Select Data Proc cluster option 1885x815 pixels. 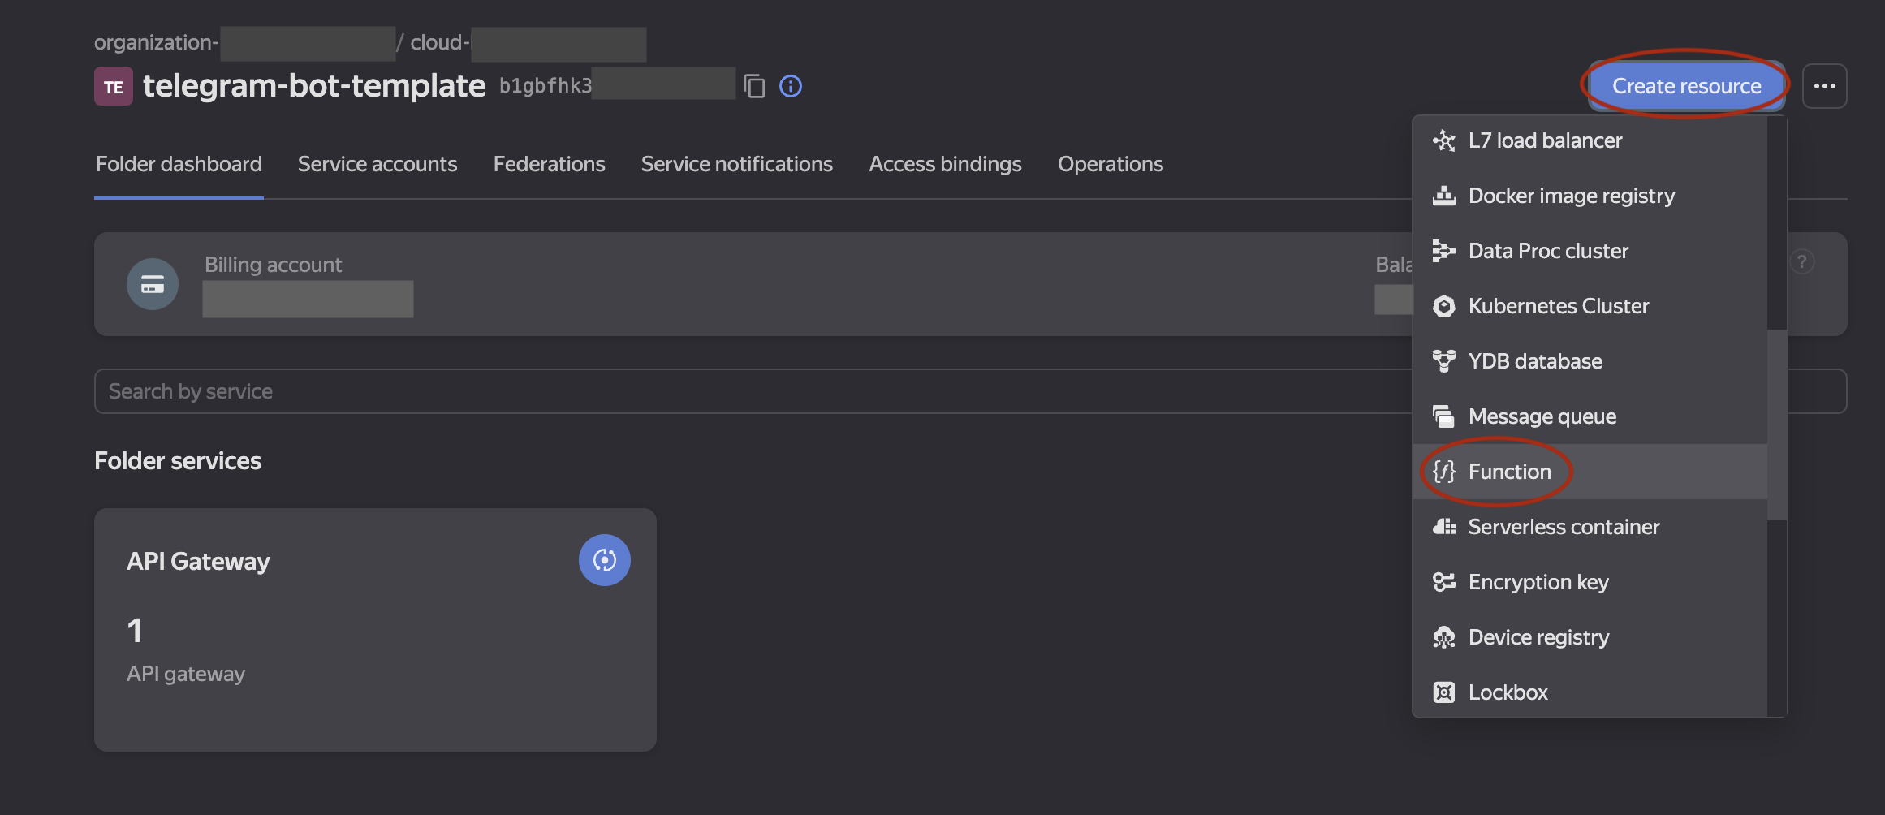pyautogui.click(x=1590, y=251)
